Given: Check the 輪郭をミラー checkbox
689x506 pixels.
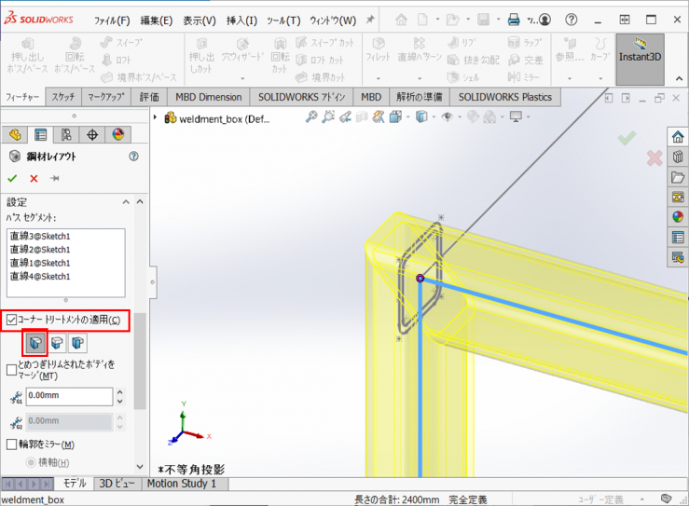Looking at the screenshot, I should [x=11, y=444].
